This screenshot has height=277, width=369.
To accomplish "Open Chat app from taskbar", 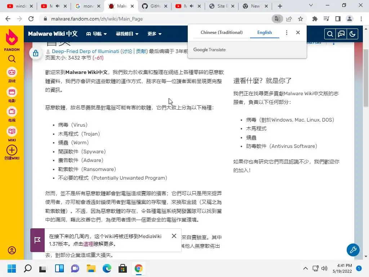I will (75, 268).
